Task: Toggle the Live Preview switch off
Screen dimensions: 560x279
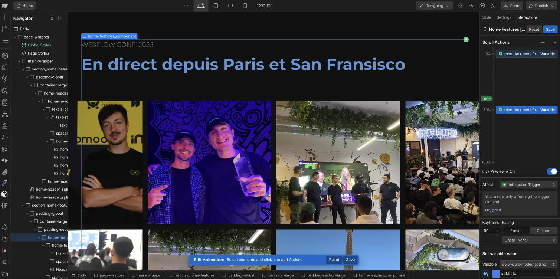Action: (x=552, y=171)
